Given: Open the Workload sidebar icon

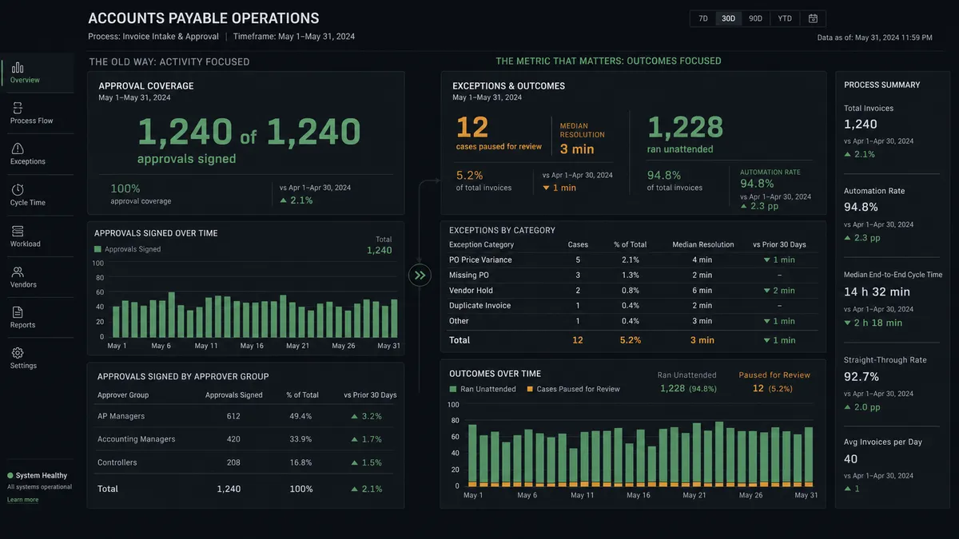Looking at the screenshot, I should pyautogui.click(x=18, y=231).
